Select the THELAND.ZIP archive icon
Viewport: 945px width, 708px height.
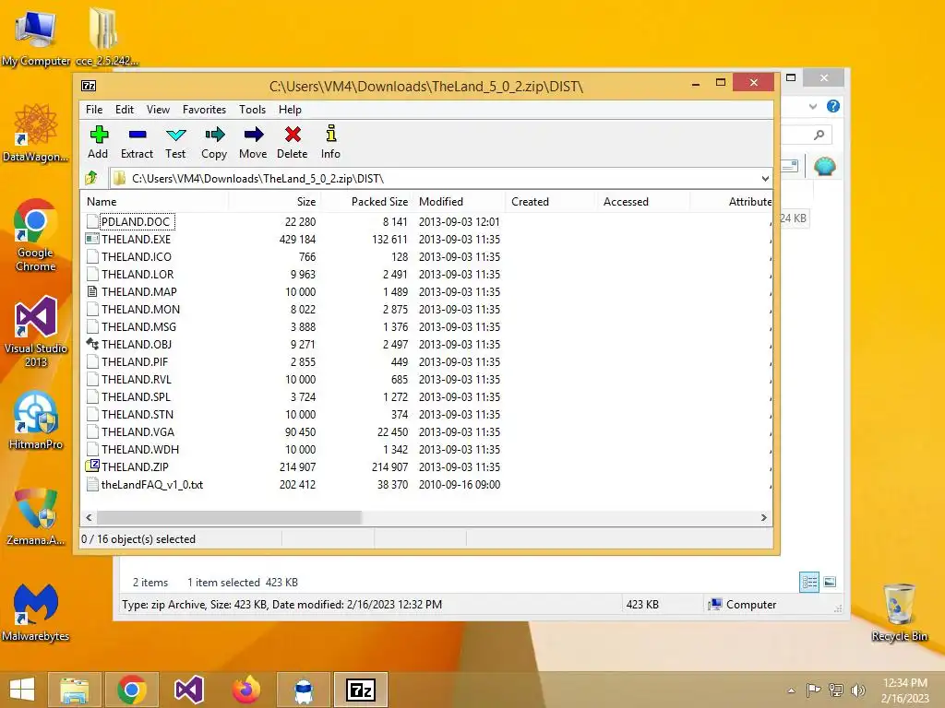point(92,466)
